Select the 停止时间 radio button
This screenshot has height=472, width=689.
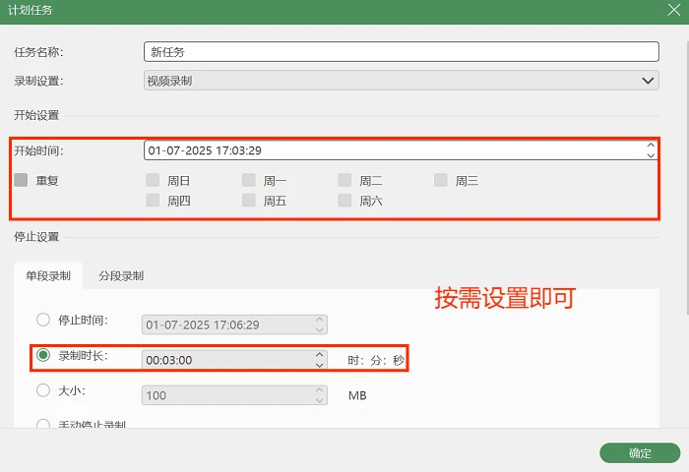click(x=43, y=320)
